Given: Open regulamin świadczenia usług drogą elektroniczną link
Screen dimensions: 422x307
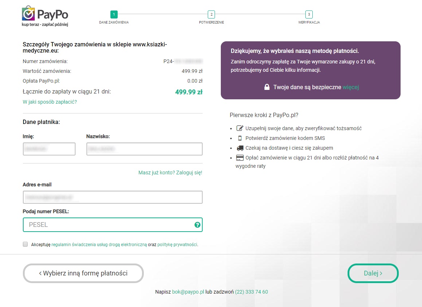Looking at the screenshot, I should [x=99, y=244].
